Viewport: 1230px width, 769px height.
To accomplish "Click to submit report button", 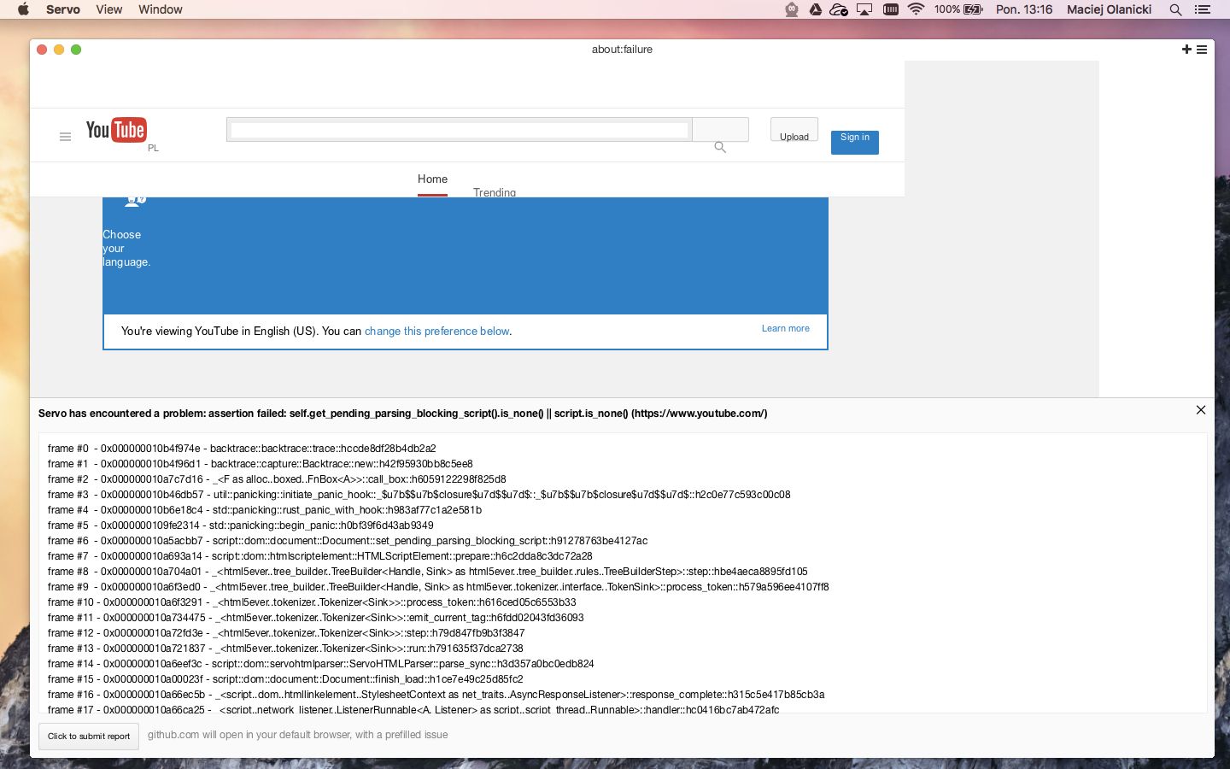I will click(x=89, y=737).
